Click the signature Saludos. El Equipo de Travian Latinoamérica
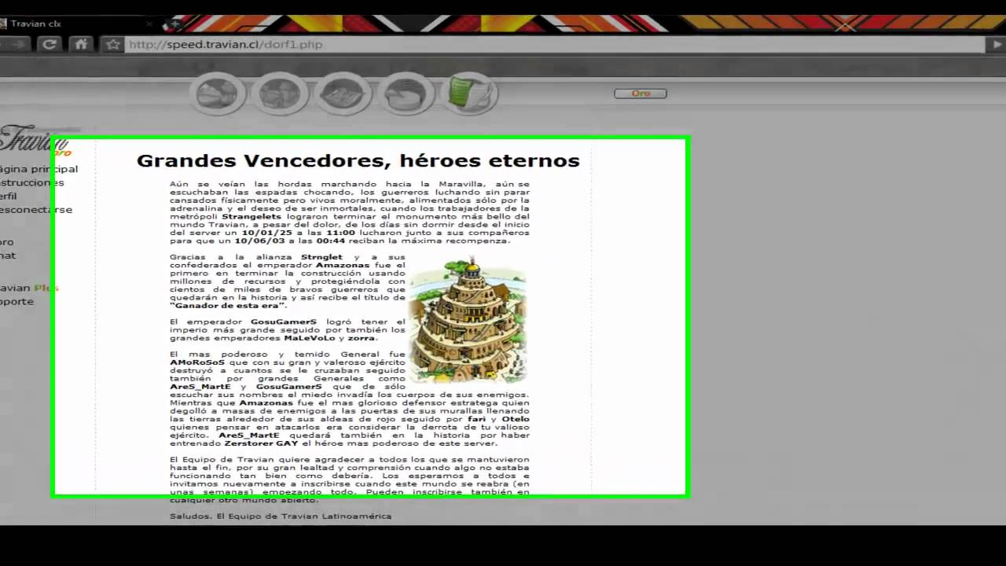The height and width of the screenshot is (566, 1006). coord(281,516)
